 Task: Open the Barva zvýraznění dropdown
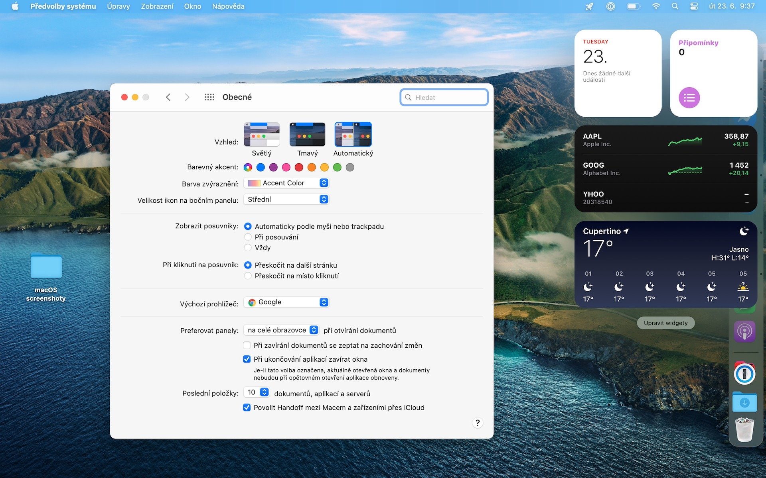tap(286, 183)
